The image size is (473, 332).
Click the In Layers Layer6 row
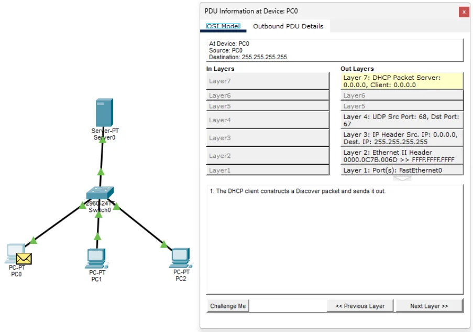(268, 95)
